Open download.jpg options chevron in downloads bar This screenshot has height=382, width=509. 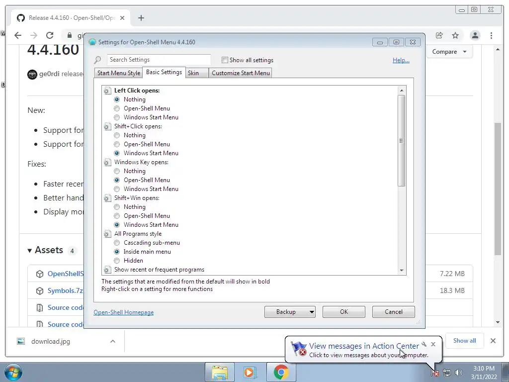tap(113, 341)
